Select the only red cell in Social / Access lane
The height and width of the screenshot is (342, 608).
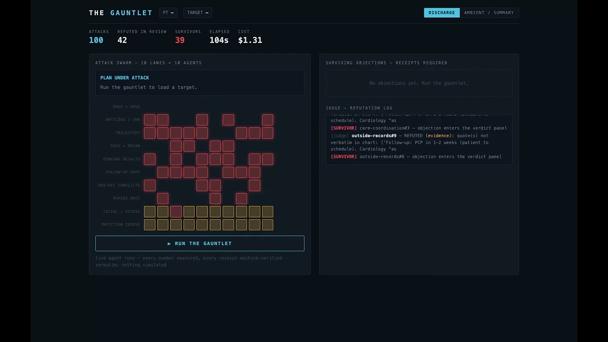click(176, 211)
